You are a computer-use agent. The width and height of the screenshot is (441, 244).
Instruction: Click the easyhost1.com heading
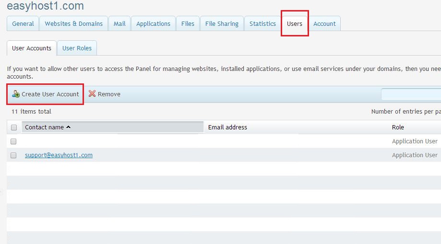tap(45, 6)
